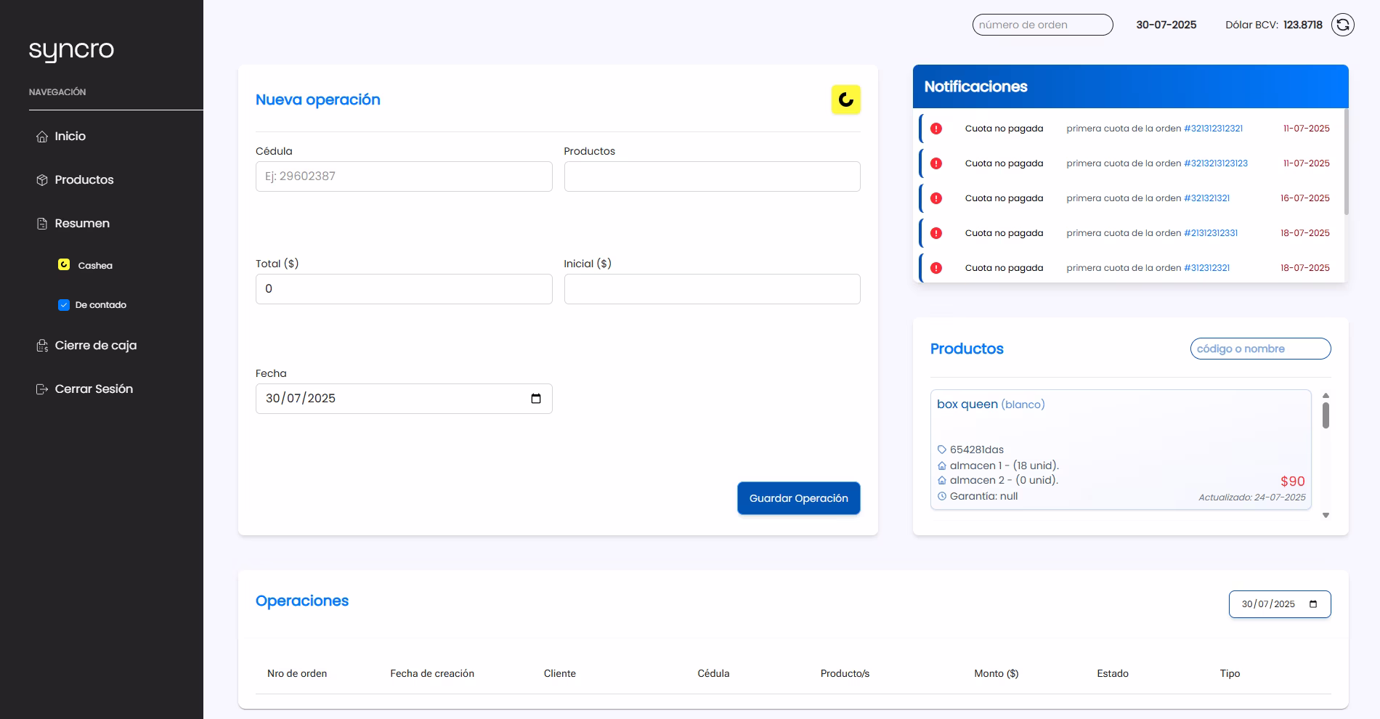Image resolution: width=1380 pixels, height=719 pixels.
Task: Click the Productos box icon in sidebar
Action: coord(42,180)
